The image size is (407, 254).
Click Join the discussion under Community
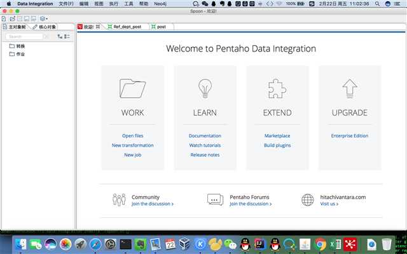[x=153, y=204]
